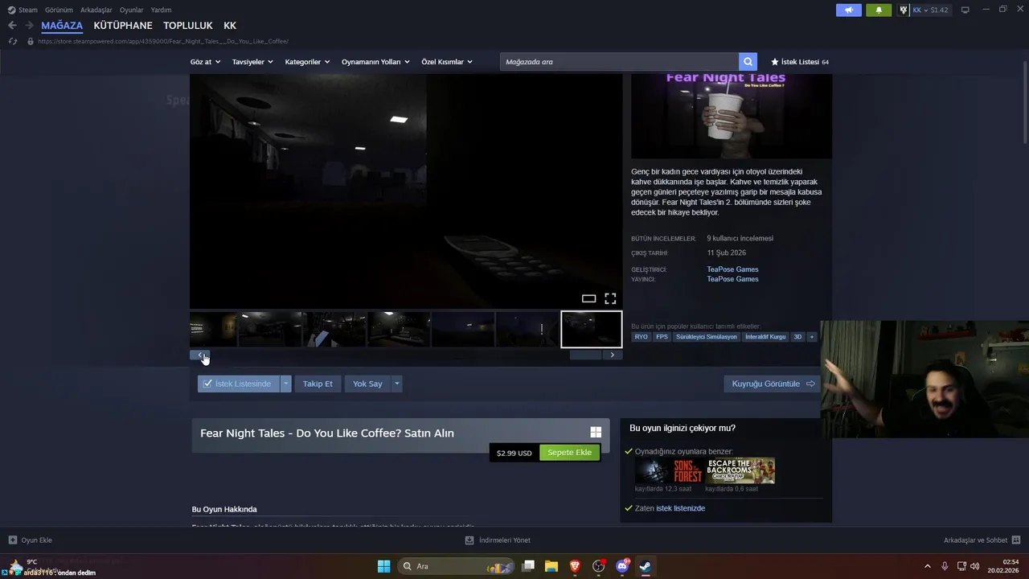Uncheck the İstek Listesinde wishlist button
1029x579 pixels.
[x=239, y=384]
